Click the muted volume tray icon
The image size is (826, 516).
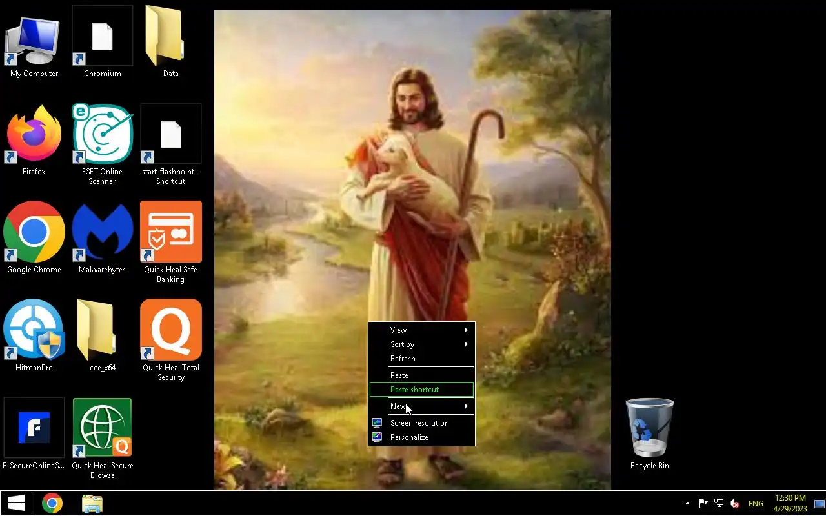point(734,503)
